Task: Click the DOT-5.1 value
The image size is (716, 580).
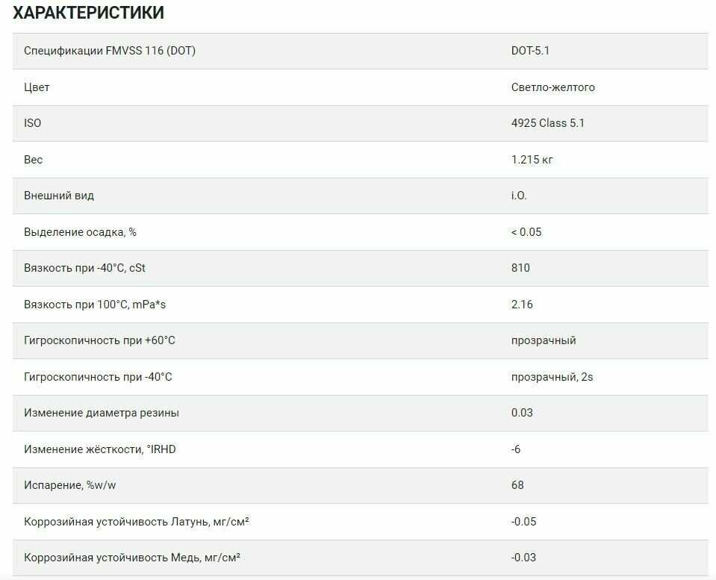Action: coord(530,51)
